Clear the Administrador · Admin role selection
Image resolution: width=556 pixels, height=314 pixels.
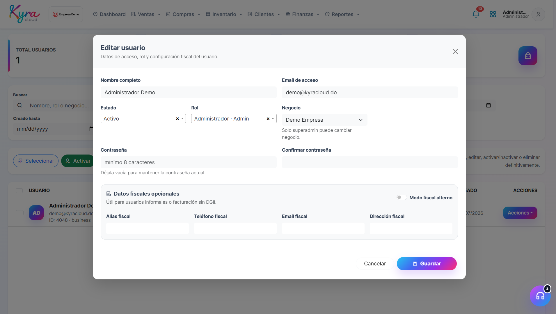(x=268, y=119)
